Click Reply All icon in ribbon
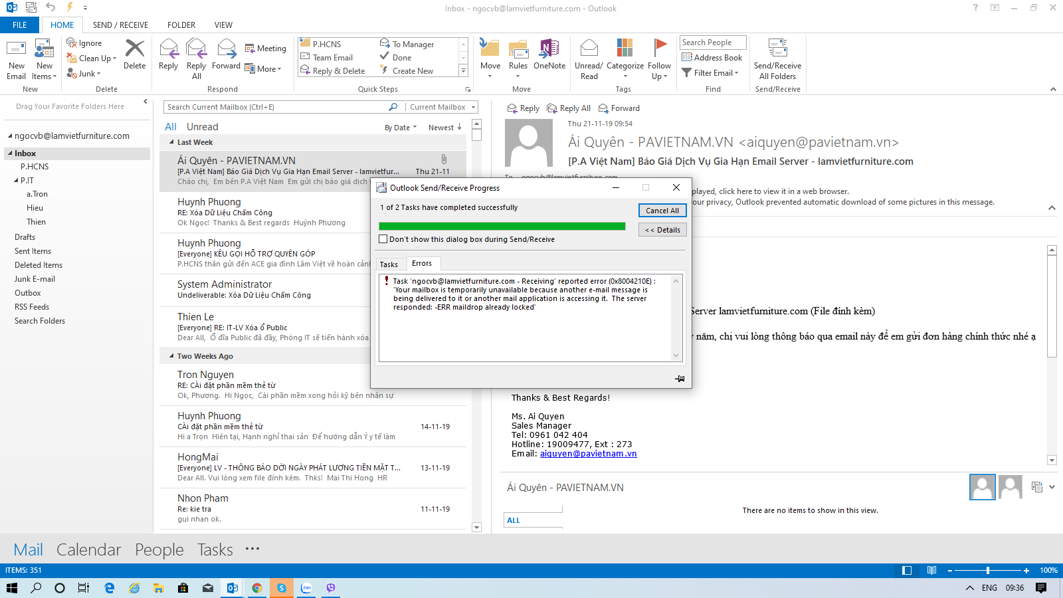1063x598 pixels. (196, 49)
